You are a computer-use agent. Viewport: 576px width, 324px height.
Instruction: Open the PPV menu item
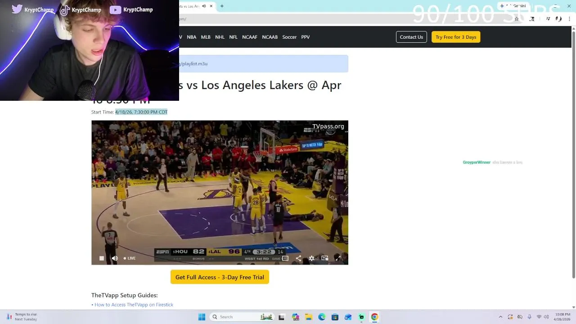click(306, 37)
